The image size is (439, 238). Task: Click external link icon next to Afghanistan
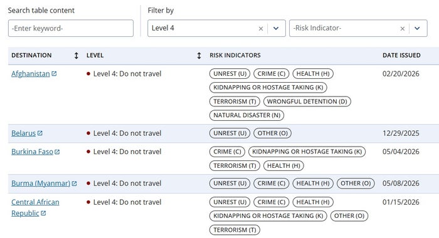[54, 73]
